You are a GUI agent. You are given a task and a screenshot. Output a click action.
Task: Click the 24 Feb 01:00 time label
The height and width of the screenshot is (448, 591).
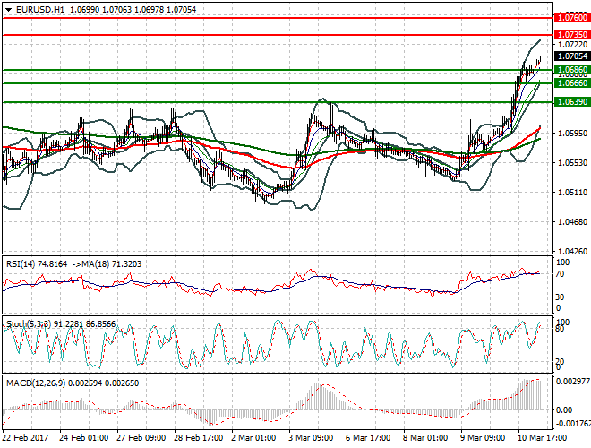(83, 438)
